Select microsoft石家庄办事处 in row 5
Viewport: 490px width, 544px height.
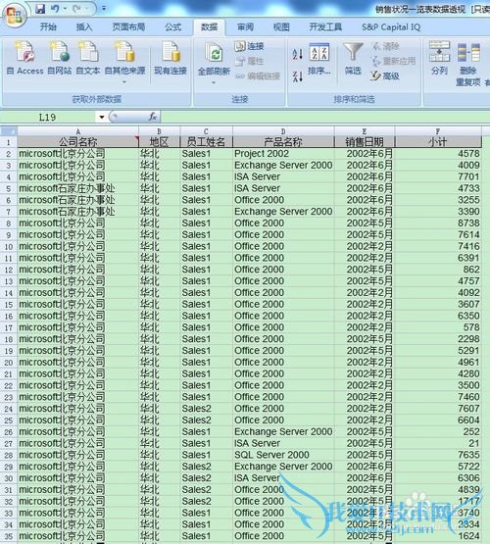coord(78,188)
